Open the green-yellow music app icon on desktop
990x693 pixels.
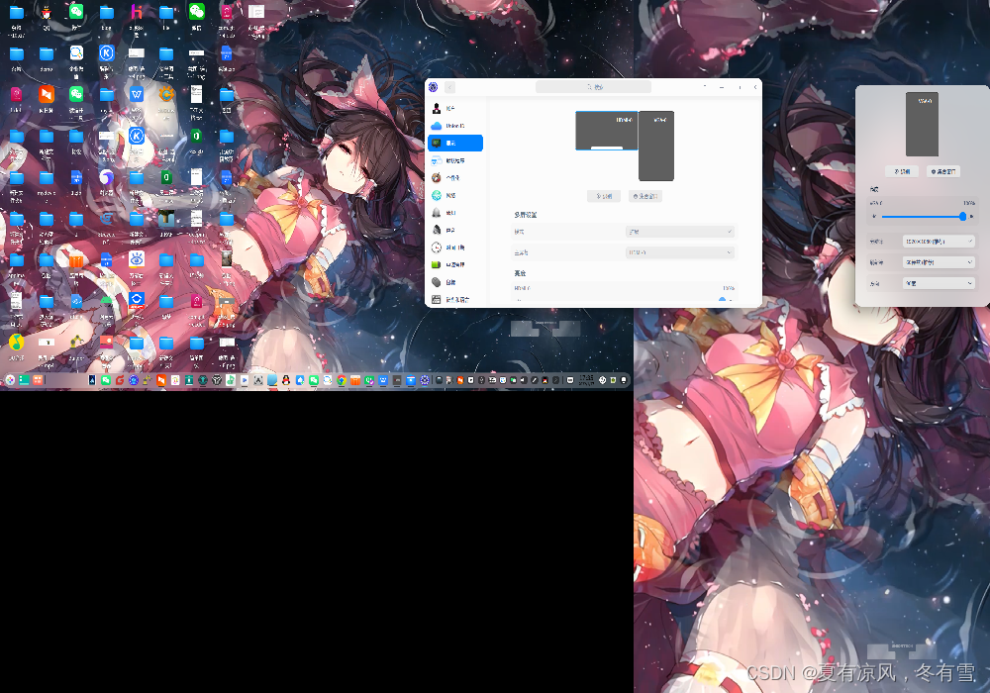pos(17,343)
